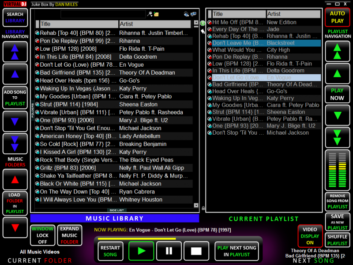This screenshot has width=353, height=265.
Task: Go to previous music folder with red up arrow
Action: [15, 180]
